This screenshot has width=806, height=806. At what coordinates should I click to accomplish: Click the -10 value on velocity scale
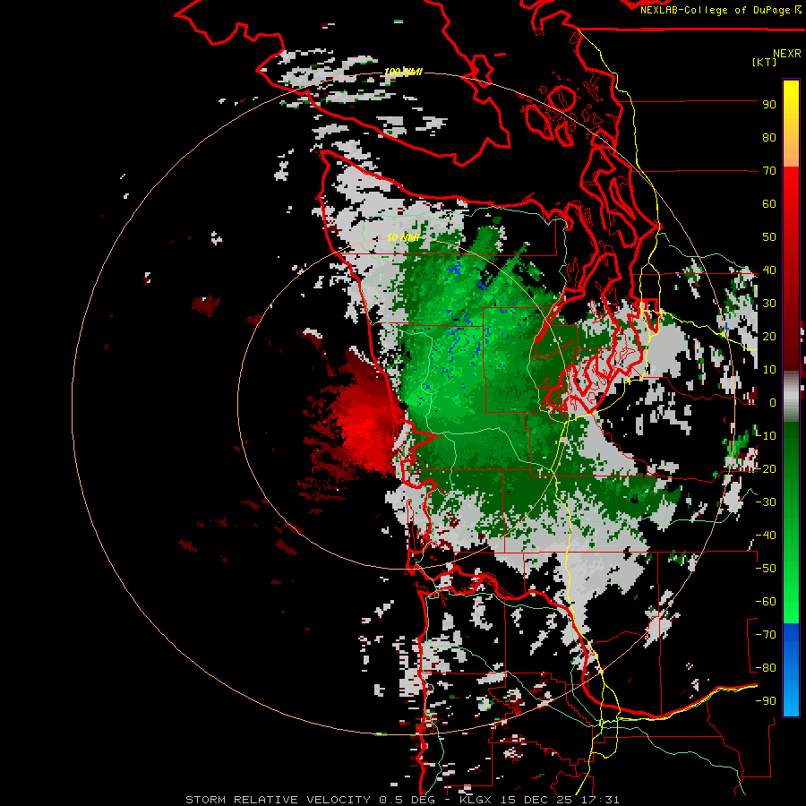coord(766,436)
